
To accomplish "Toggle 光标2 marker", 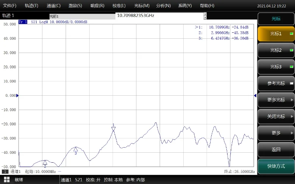I will [x=276, y=50].
